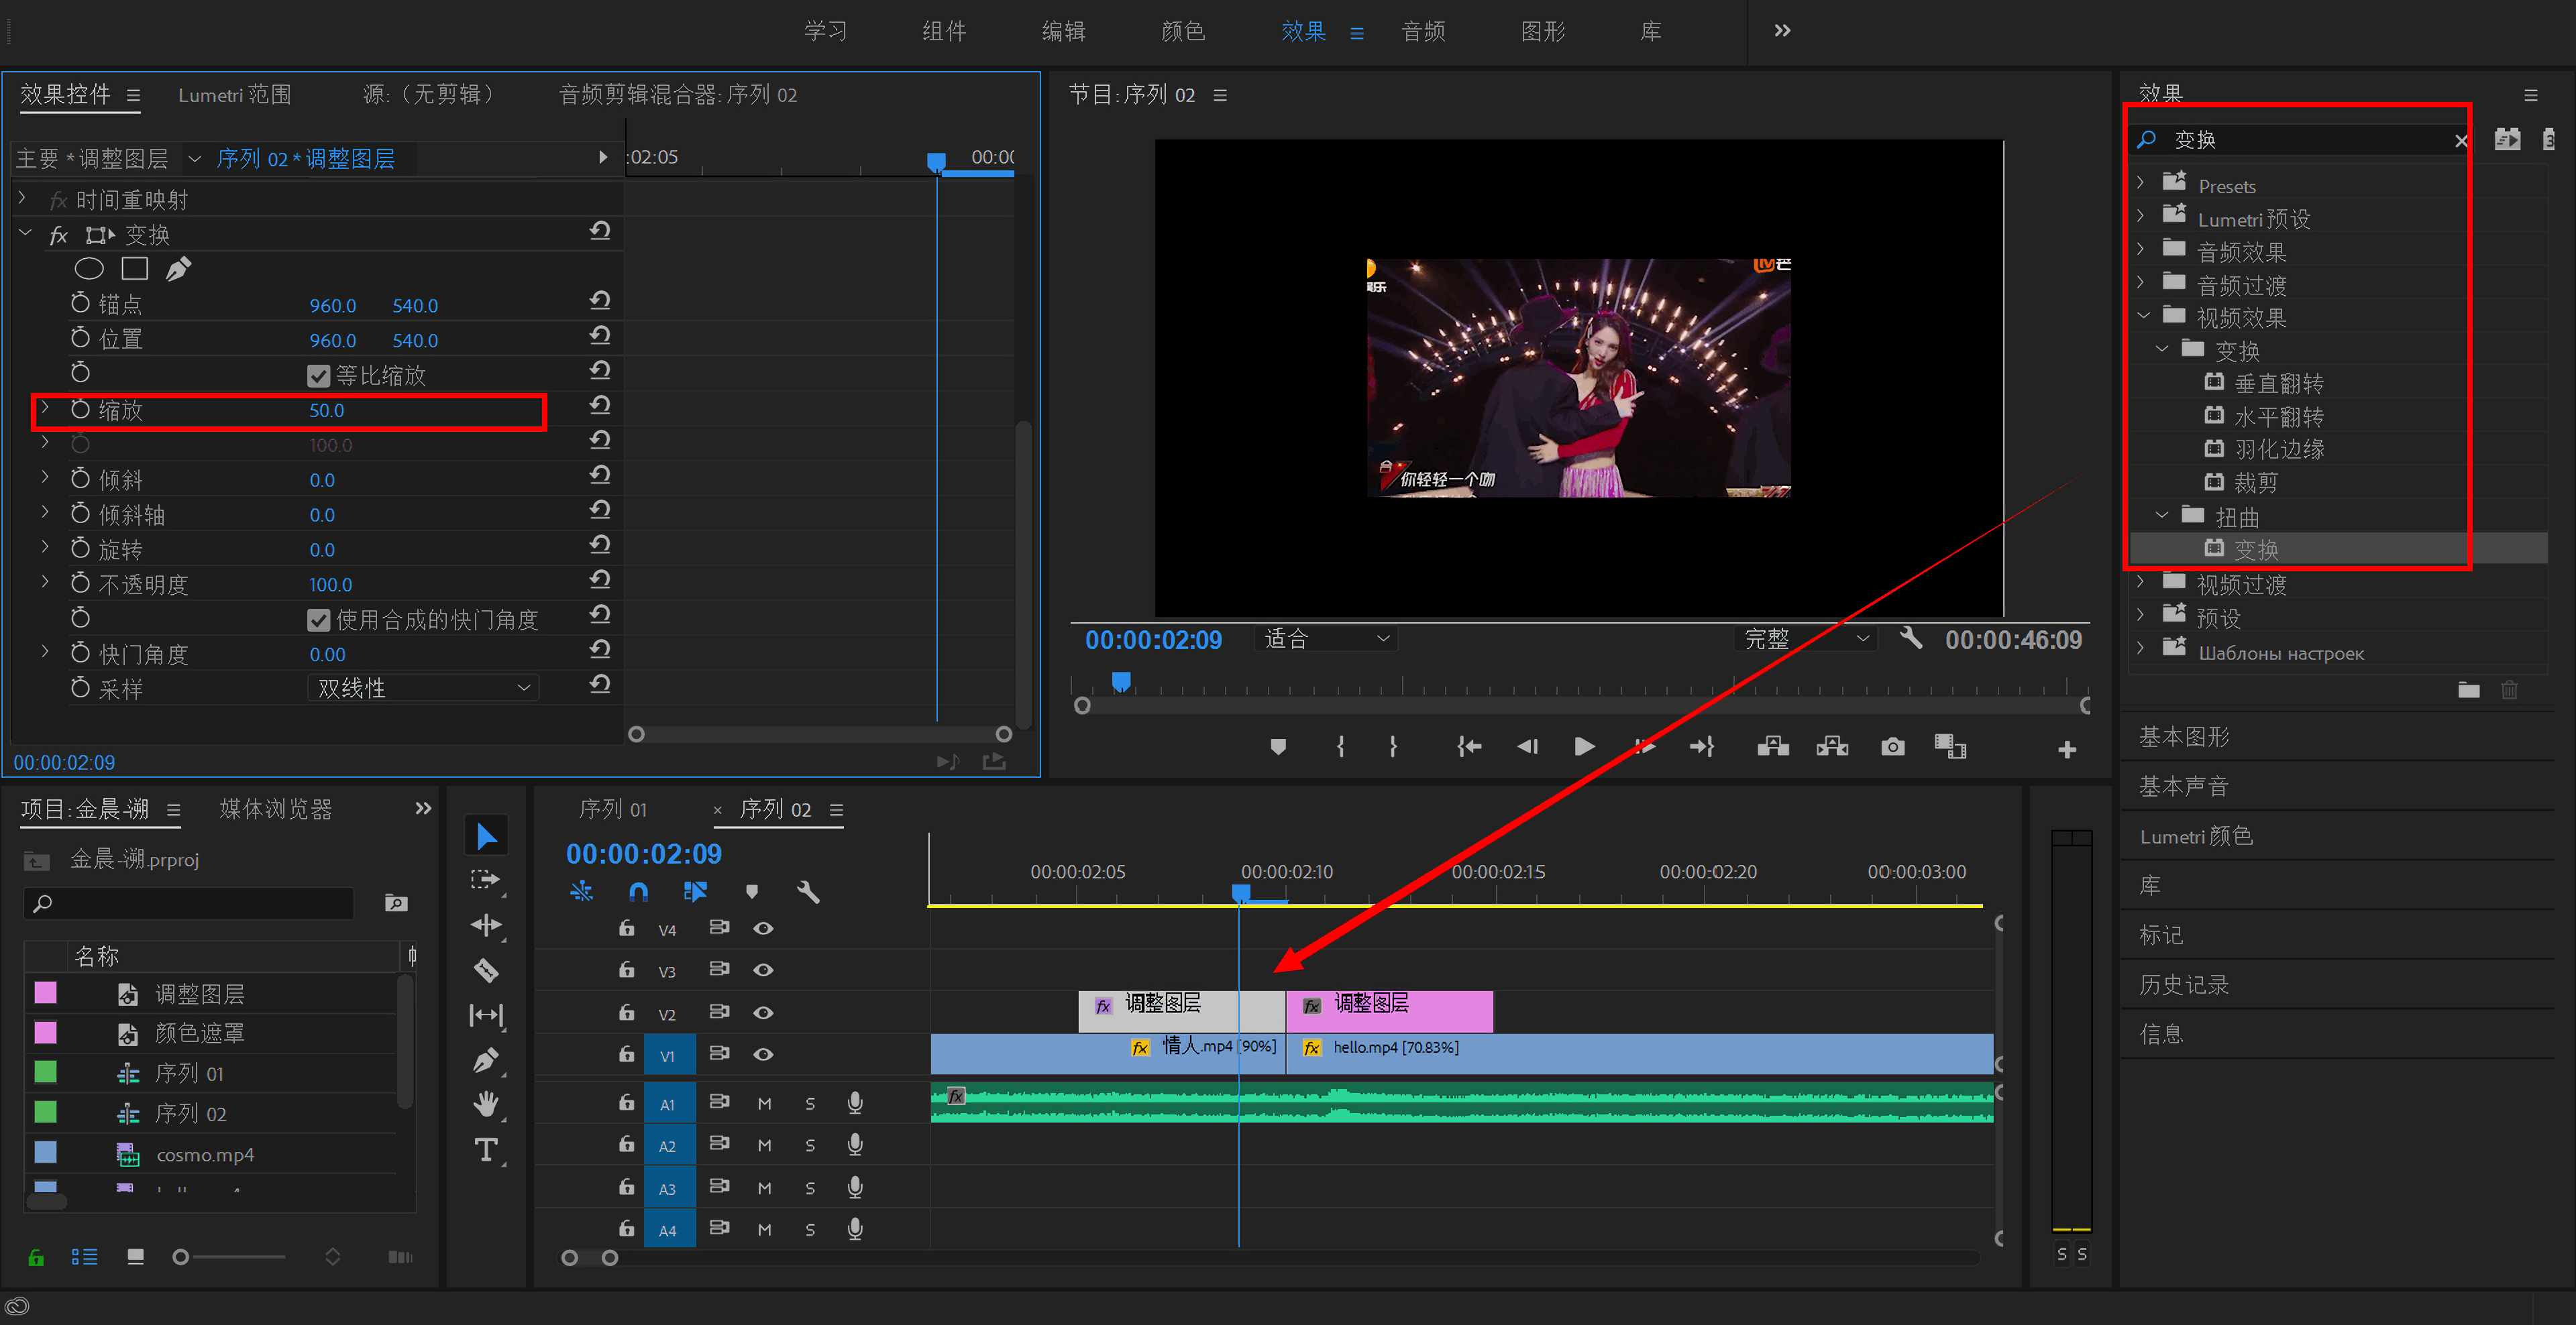Select the Razor tool
The image size is (2576, 1325).
tap(487, 970)
